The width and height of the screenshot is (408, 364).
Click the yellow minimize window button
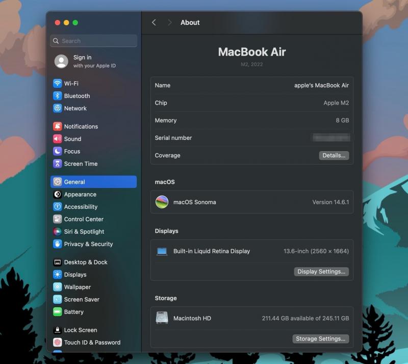pos(66,22)
